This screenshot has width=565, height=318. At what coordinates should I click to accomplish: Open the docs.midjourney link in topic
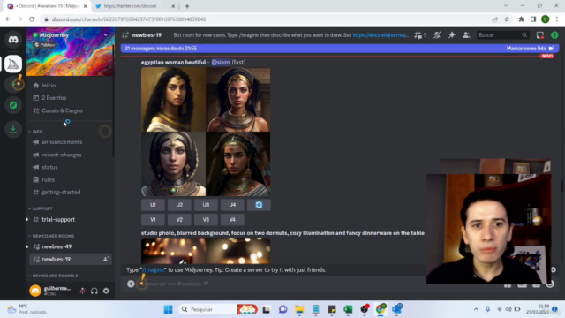380,35
